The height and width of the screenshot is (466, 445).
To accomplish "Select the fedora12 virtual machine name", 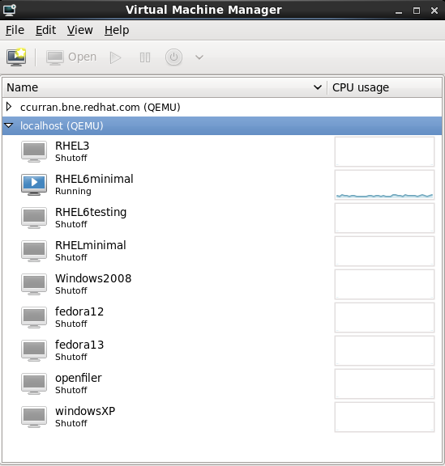I will pos(79,311).
